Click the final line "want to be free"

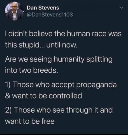30,121
